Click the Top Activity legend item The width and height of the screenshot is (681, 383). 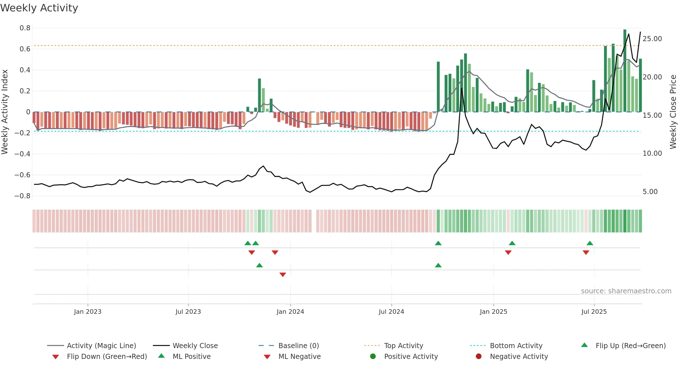coord(394,346)
